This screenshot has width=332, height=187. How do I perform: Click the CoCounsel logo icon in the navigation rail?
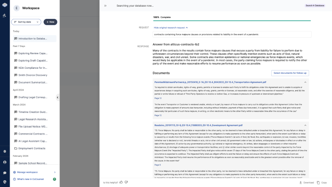[x=5, y=5]
